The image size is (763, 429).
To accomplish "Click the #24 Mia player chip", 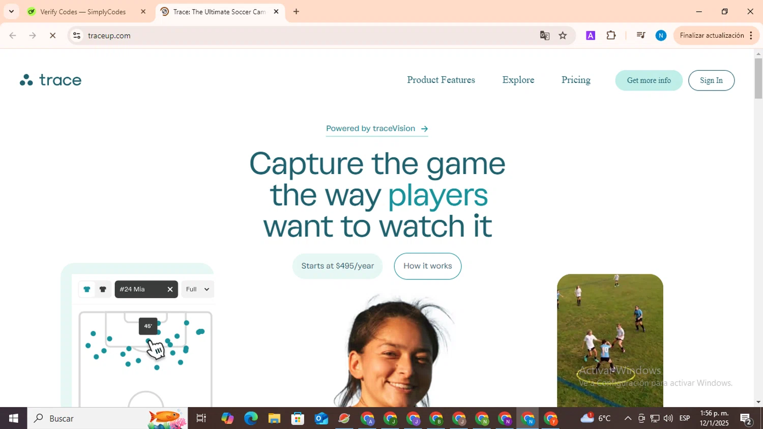I will tap(146, 290).
